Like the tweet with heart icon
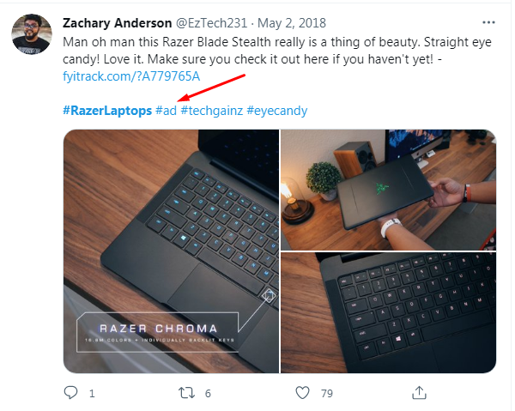Viewport: 515px width, 411px height. [x=302, y=393]
